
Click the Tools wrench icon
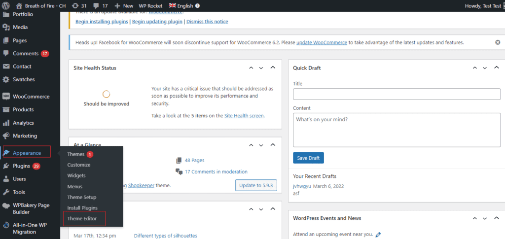click(x=6, y=192)
